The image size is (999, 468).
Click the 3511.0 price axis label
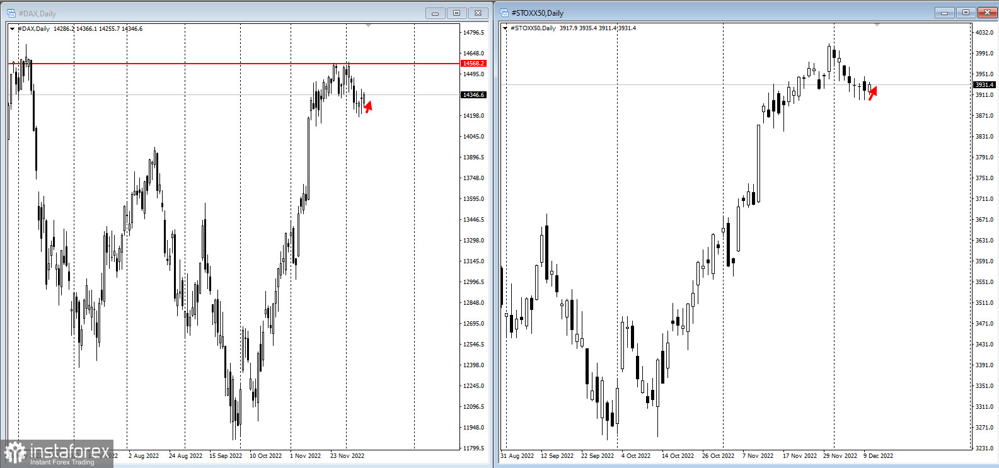[x=985, y=303]
